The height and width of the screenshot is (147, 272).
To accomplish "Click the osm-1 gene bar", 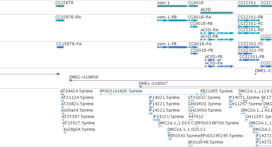I will pyautogui.click(x=172, y=6).
